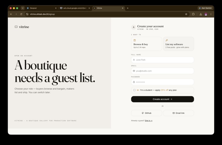Click the person icon in Full Name field
This screenshot has width=222, height=145.
[134, 60]
